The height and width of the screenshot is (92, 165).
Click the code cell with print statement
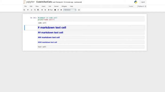[91, 19]
